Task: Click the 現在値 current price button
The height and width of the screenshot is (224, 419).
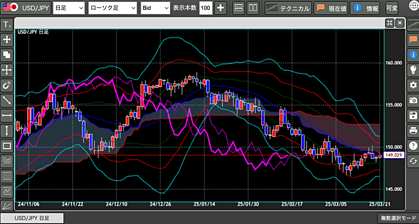Action: [331, 8]
